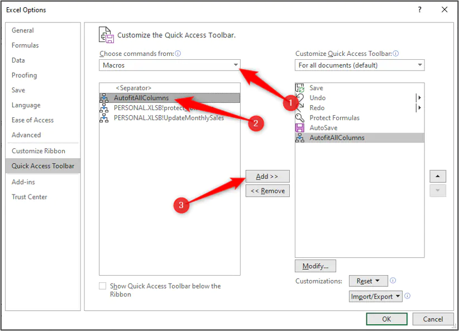This screenshot has width=459, height=331.
Task: Click the Cancel button
Action: (433, 319)
